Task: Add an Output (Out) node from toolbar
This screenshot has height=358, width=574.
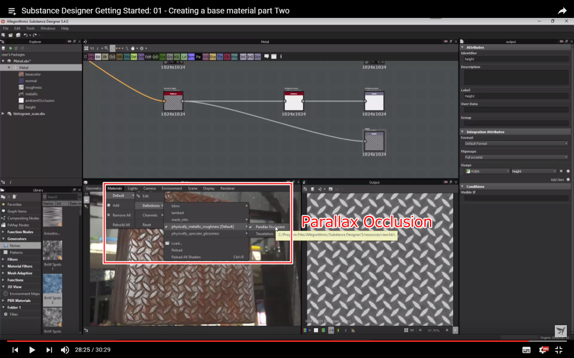Action: [258, 57]
